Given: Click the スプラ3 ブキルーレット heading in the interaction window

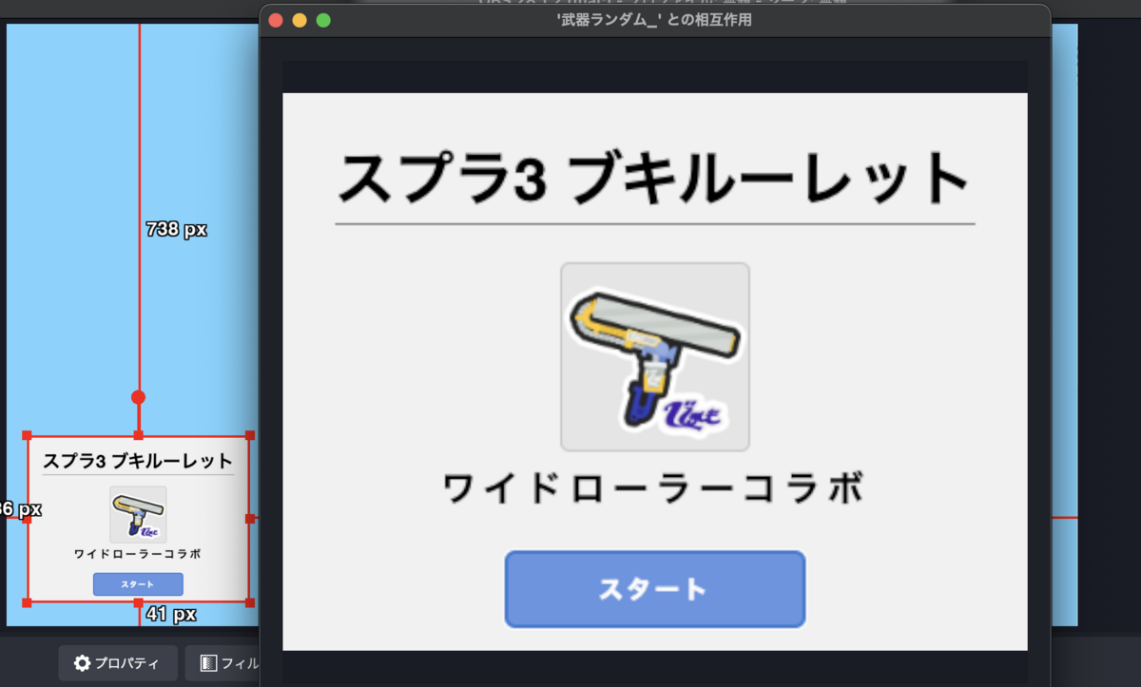Looking at the screenshot, I should click(x=654, y=179).
